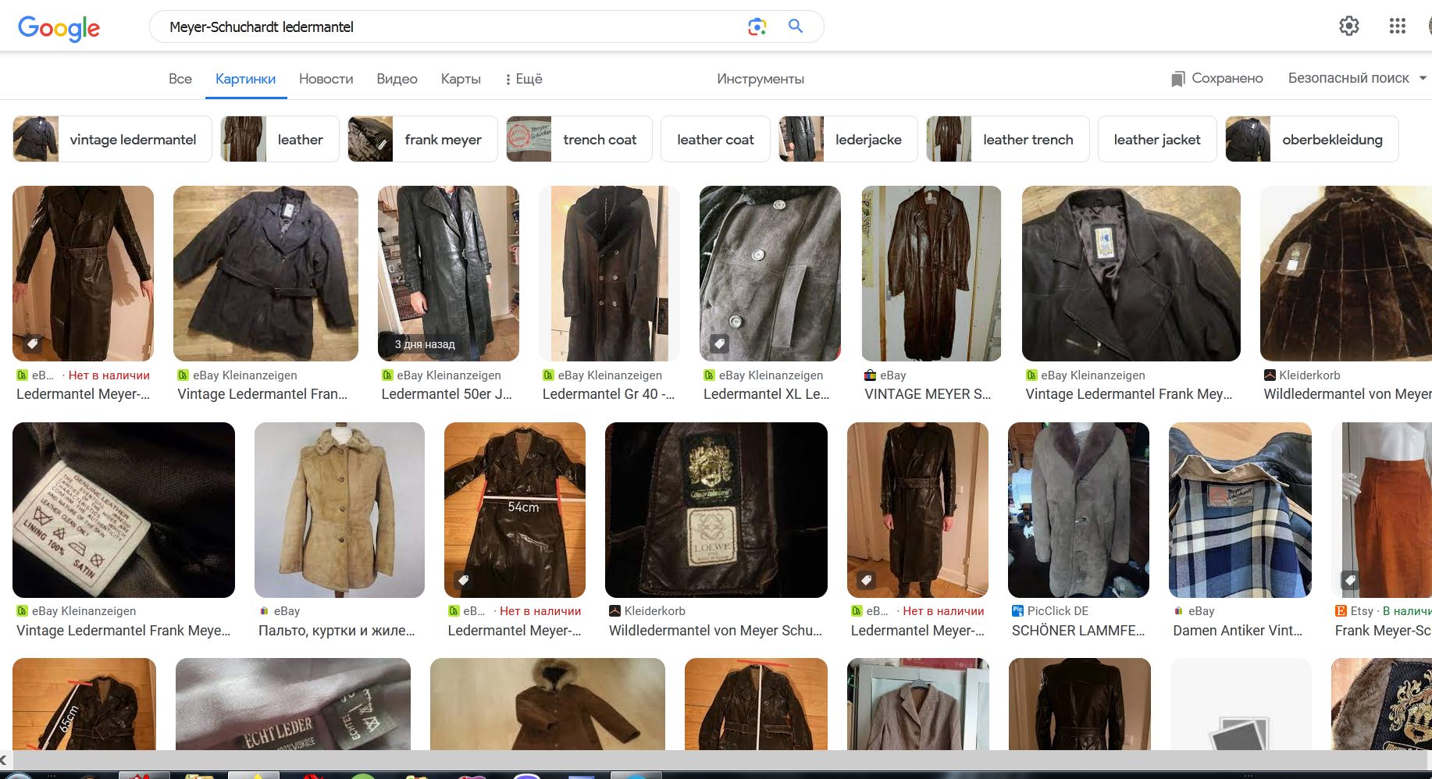Image resolution: width=1432 pixels, height=779 pixels.
Task: Open the Сохранено collection link
Action: pos(1217,78)
